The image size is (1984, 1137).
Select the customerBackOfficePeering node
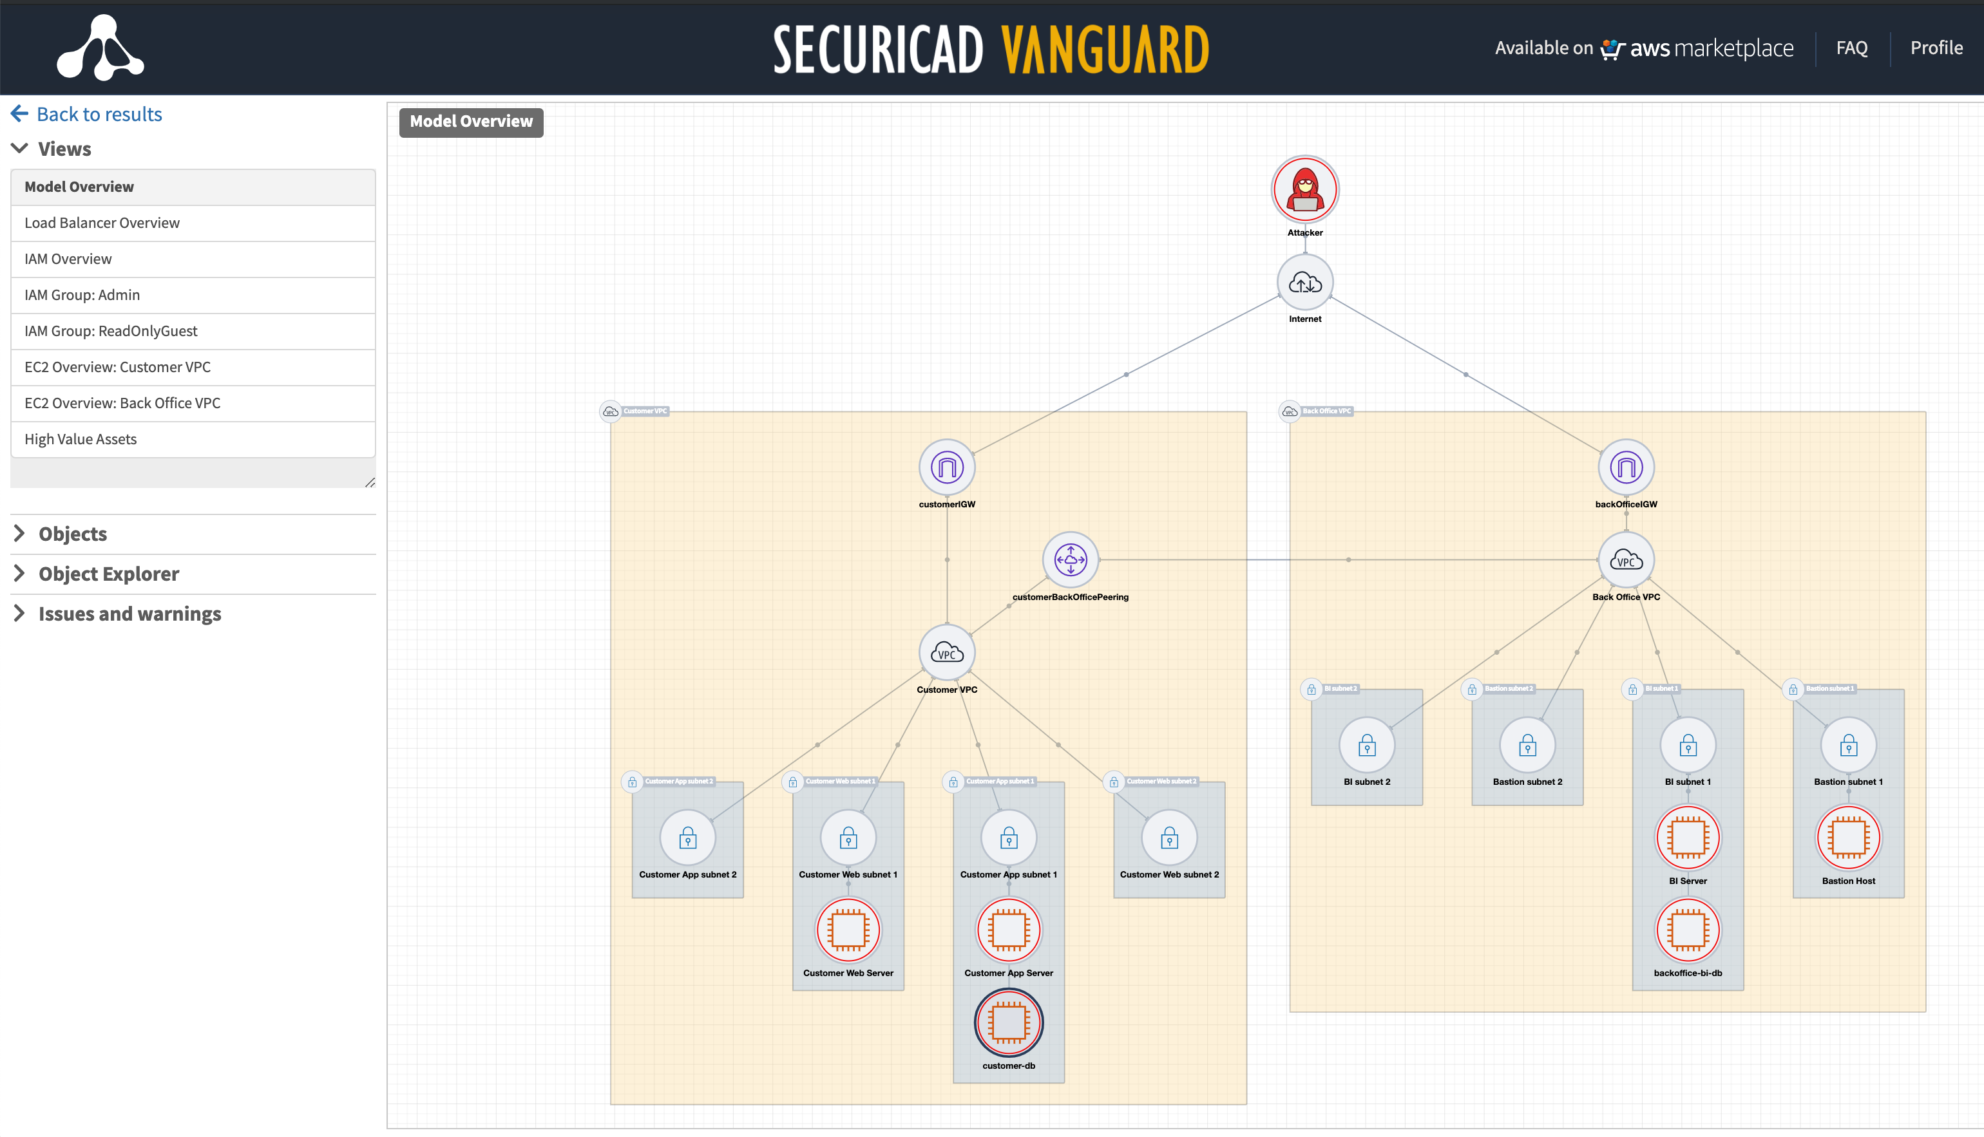click(1070, 560)
